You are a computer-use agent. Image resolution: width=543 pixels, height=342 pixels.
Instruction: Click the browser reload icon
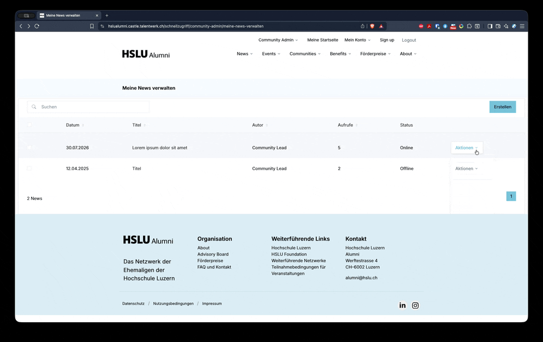coord(37,26)
